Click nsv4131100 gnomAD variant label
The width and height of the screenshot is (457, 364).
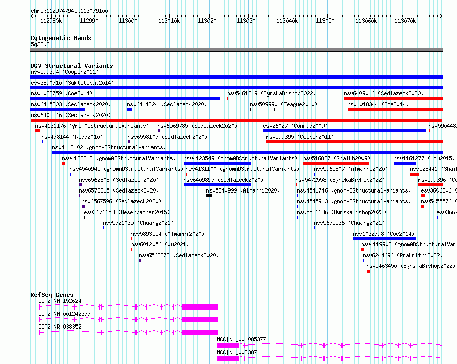[x=242, y=169]
